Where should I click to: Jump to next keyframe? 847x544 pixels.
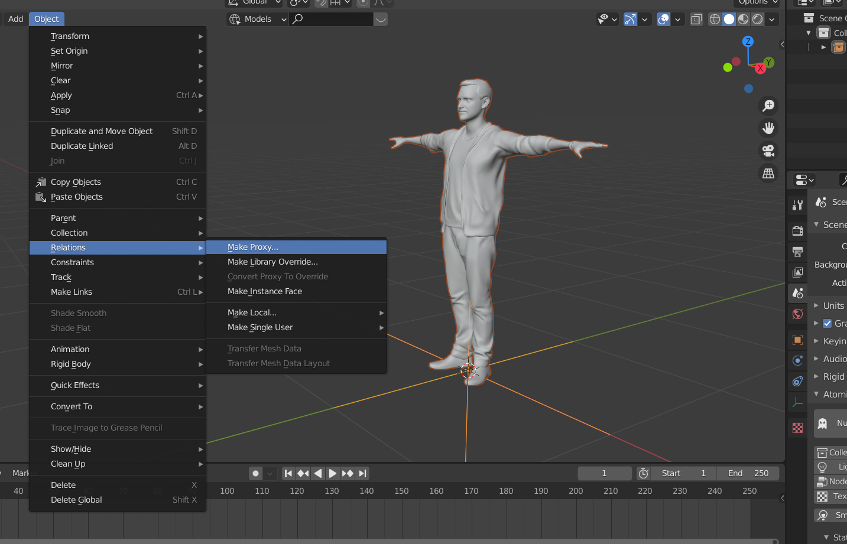tap(348, 473)
